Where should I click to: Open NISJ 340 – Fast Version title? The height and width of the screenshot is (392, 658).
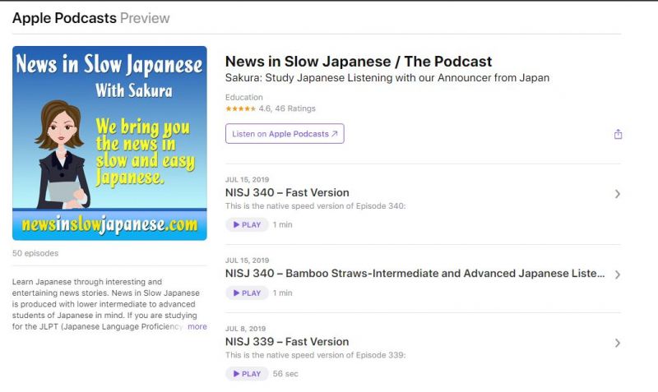(287, 192)
